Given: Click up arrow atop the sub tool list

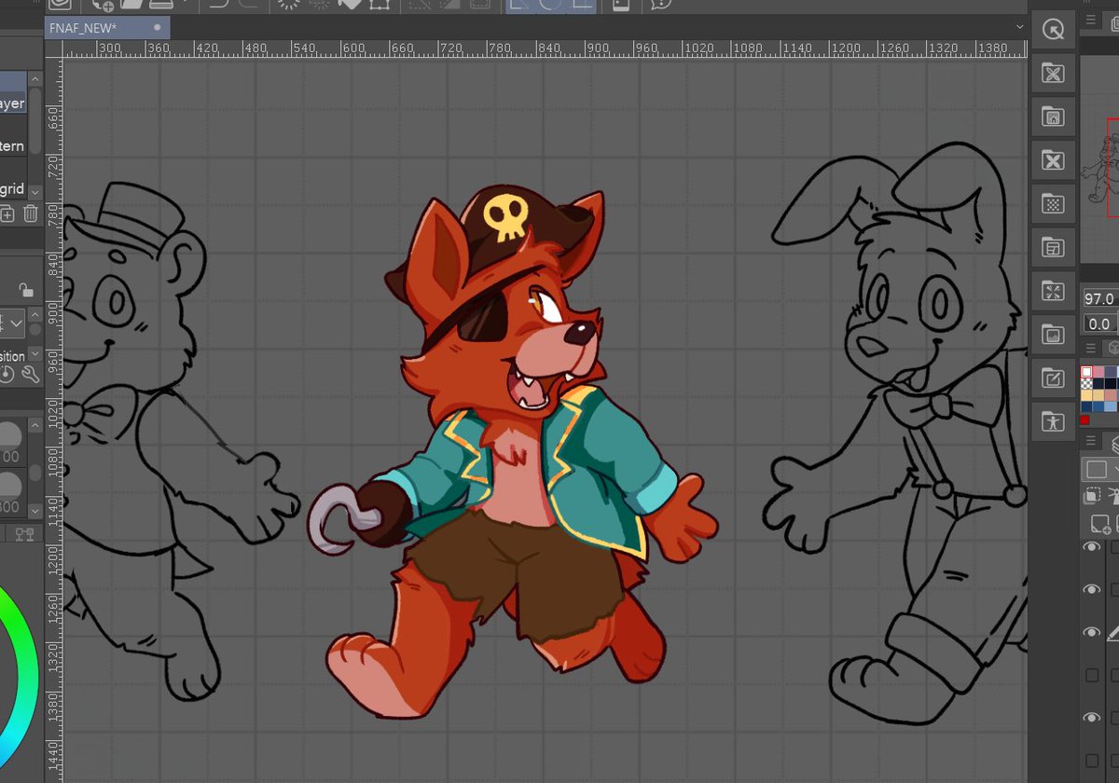Looking at the screenshot, I should (35, 78).
